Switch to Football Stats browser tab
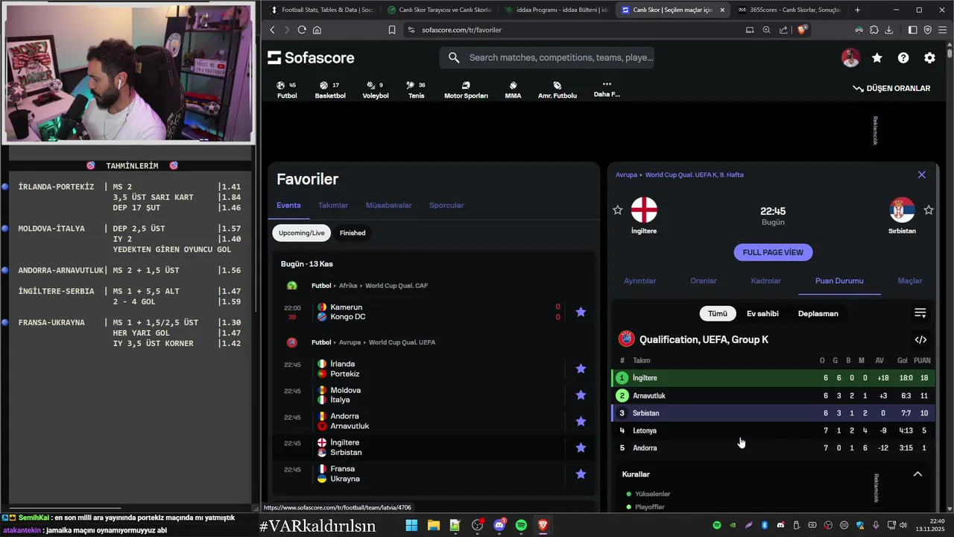 (x=321, y=10)
